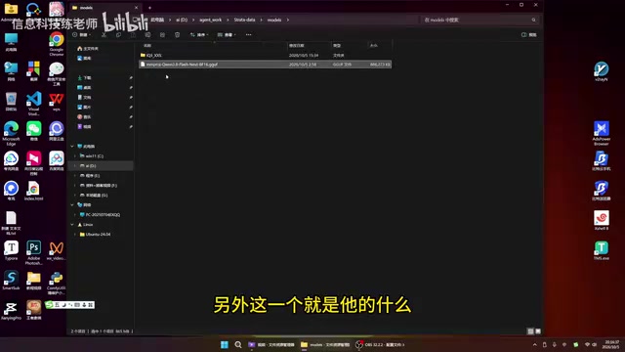Click the Cut icon in Explorer toolbar

(x=104, y=35)
